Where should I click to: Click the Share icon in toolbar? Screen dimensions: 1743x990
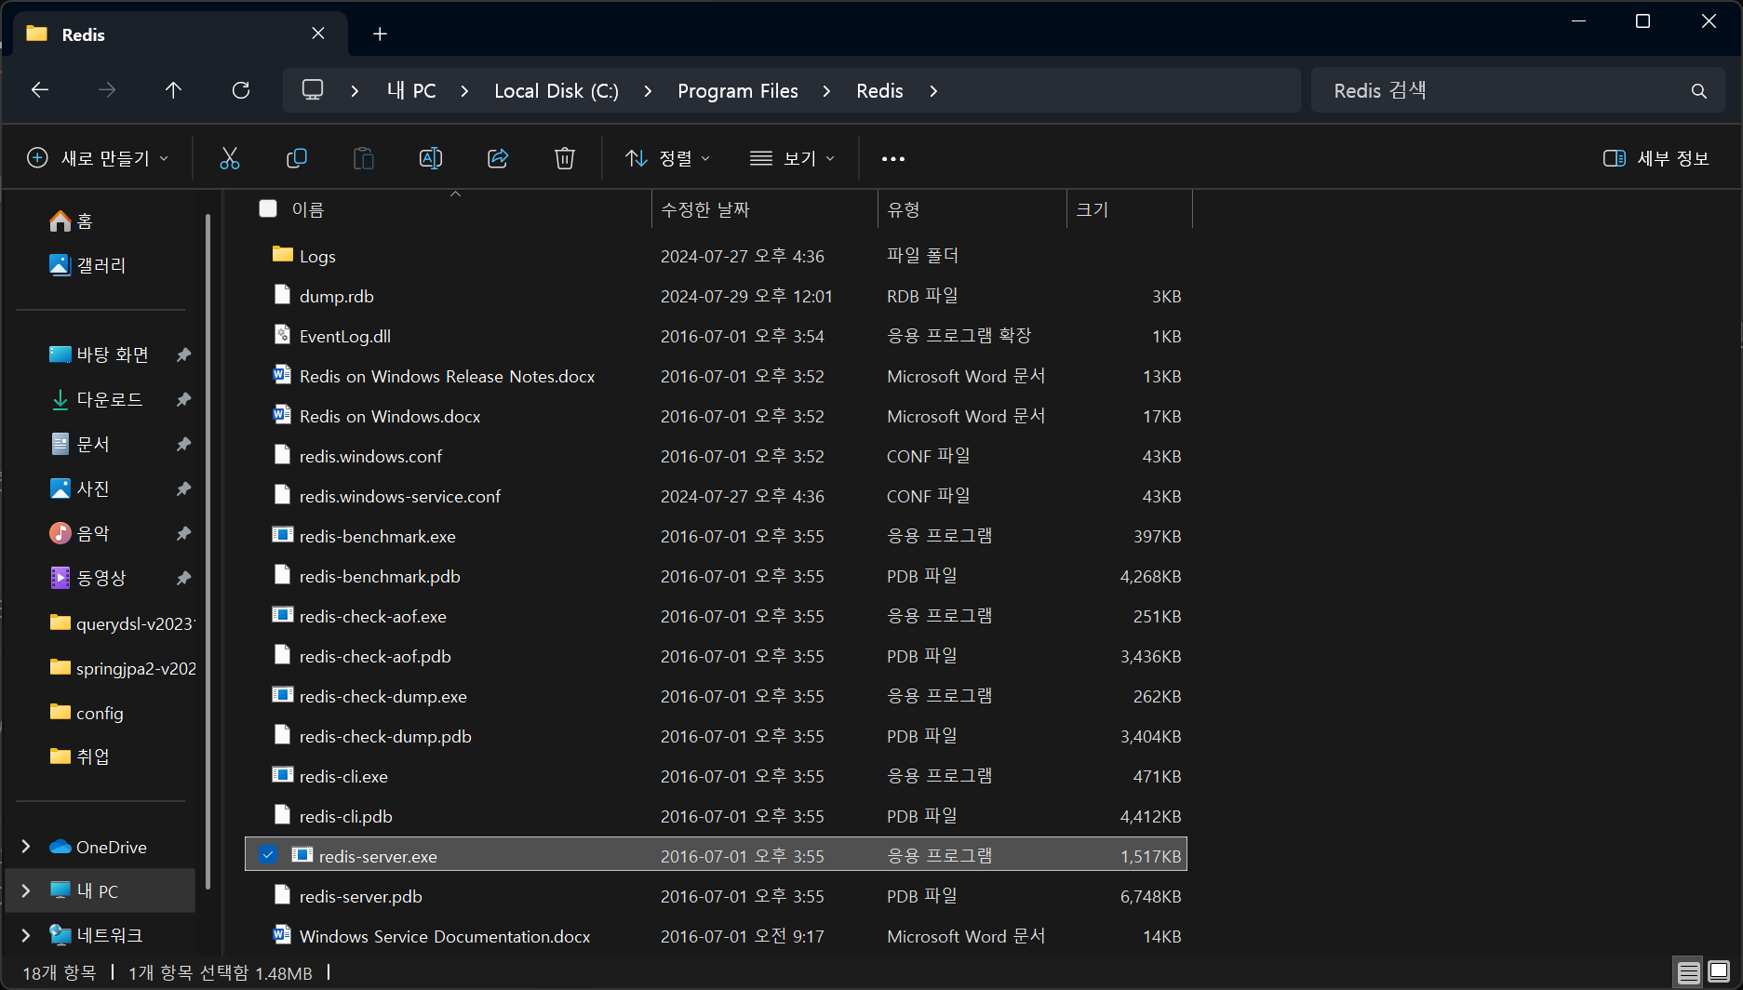[x=498, y=158]
